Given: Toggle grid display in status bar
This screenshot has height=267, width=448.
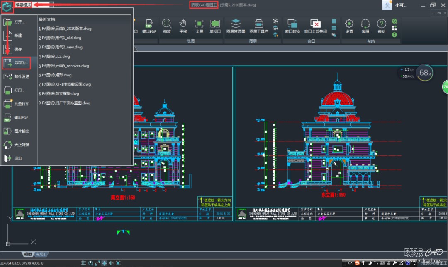Looking at the screenshot, I should click(x=83, y=263).
